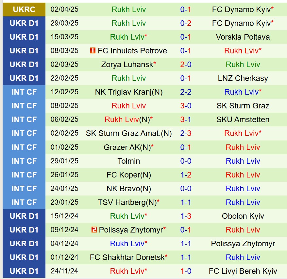Open FC Dynamo Kyiv team on 29/03/25 row
The width and height of the screenshot is (287, 279).
click(x=241, y=23)
